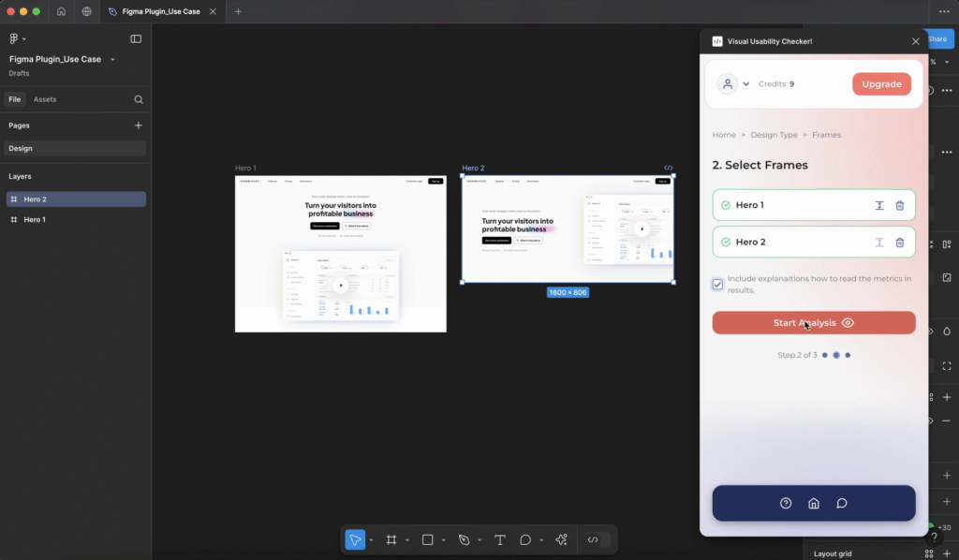Expand the account dropdown chevron
The image size is (959, 560).
pyautogui.click(x=746, y=84)
